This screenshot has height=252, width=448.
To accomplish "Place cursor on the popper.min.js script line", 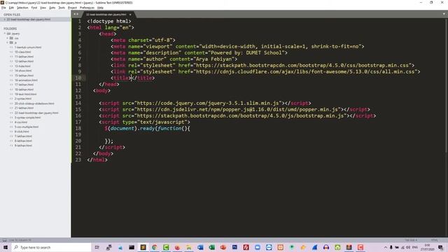I will [x=234, y=109].
